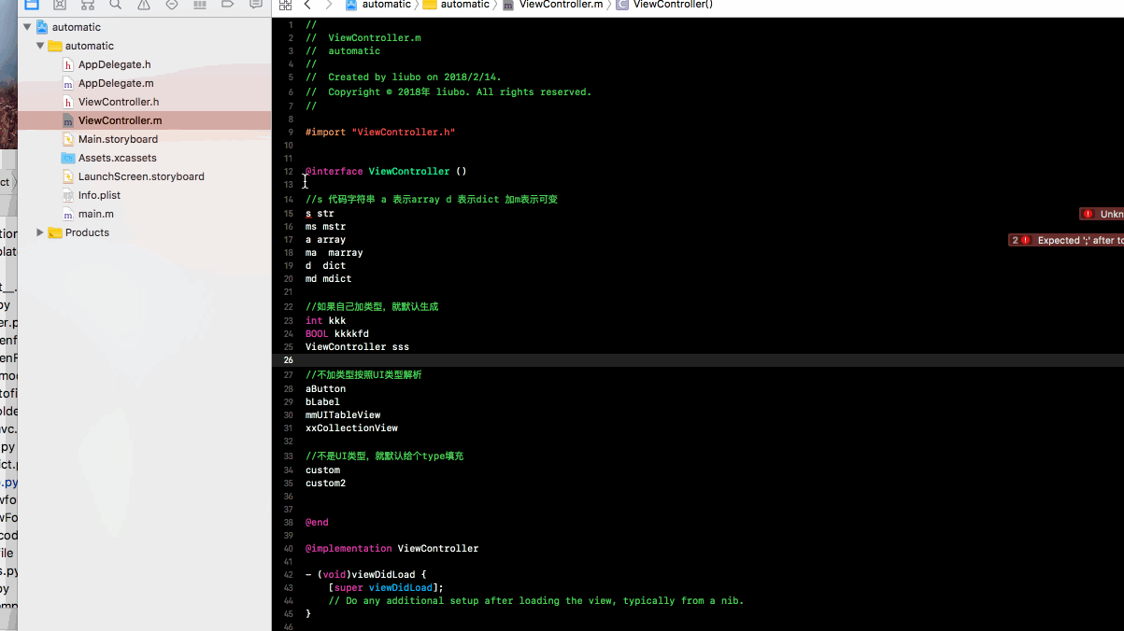
Task: Select the yellow automatic folder group
Action: 144,46
